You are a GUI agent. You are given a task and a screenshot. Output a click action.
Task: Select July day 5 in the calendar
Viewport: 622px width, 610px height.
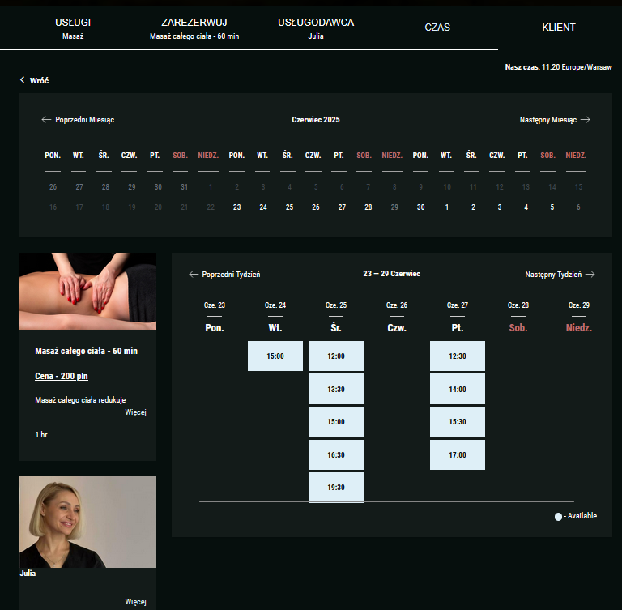[x=552, y=207]
